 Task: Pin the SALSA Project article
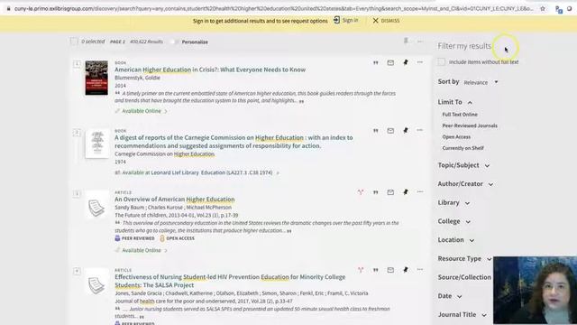click(406, 270)
